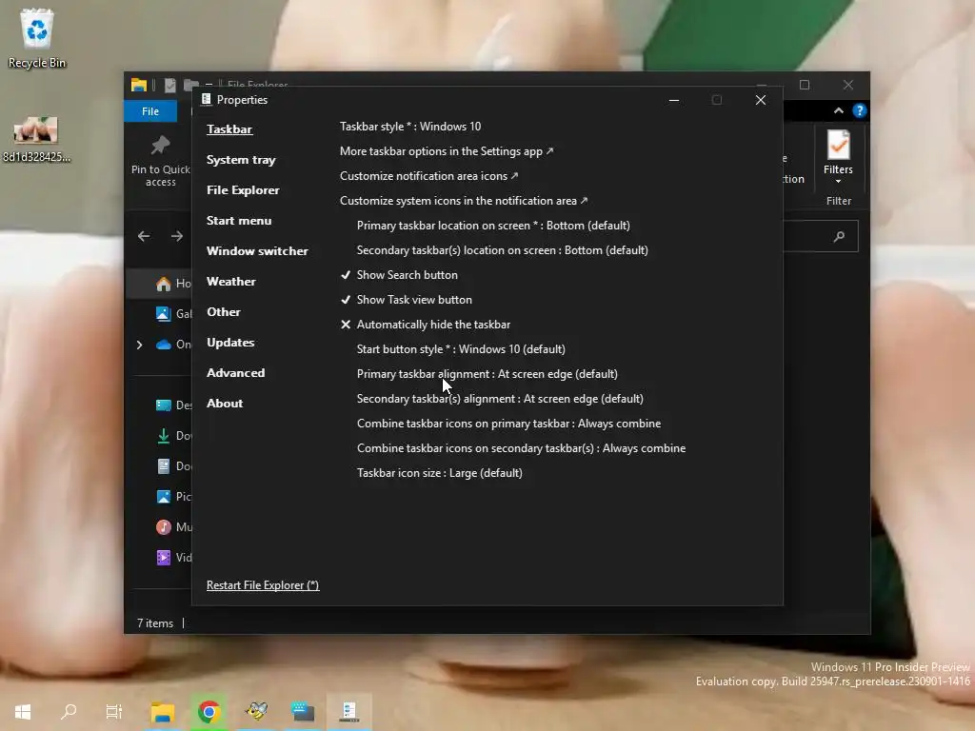The width and height of the screenshot is (975, 731).
Task: Click the File Explorer title bar folder icon
Action: click(x=139, y=85)
